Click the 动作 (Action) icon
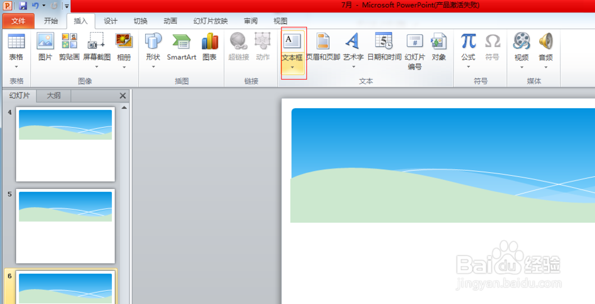 262,41
